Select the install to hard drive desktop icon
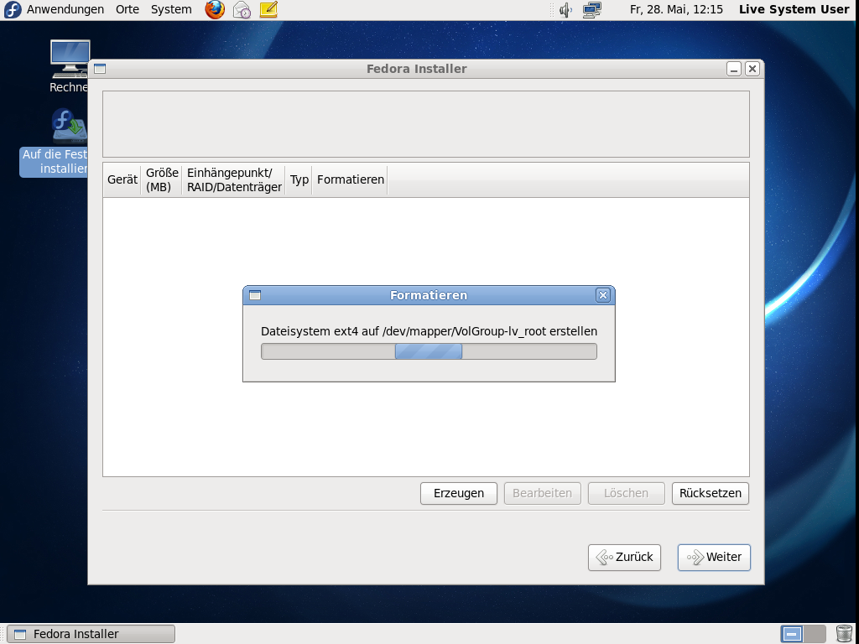 click(x=54, y=143)
